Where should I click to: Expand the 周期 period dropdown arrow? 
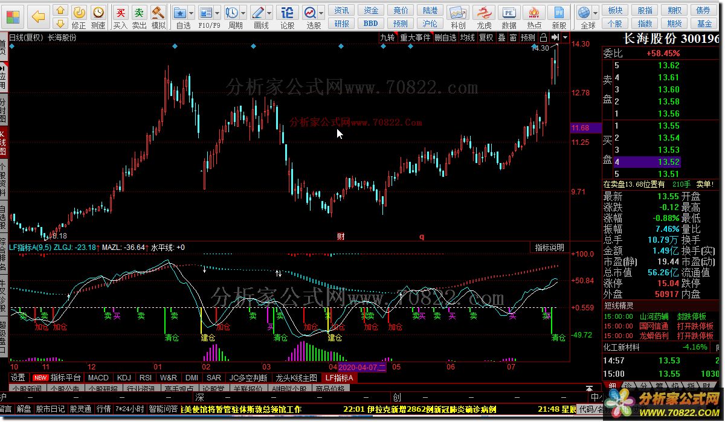pyautogui.click(x=243, y=12)
